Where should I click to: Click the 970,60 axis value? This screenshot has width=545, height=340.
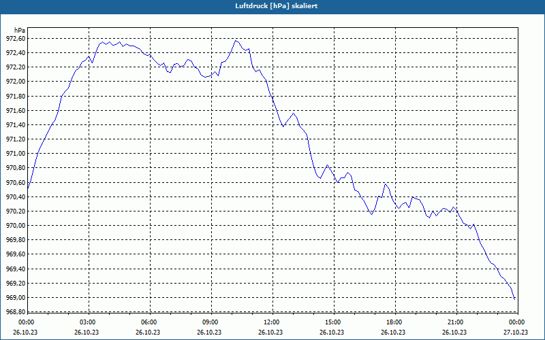pos(16,182)
